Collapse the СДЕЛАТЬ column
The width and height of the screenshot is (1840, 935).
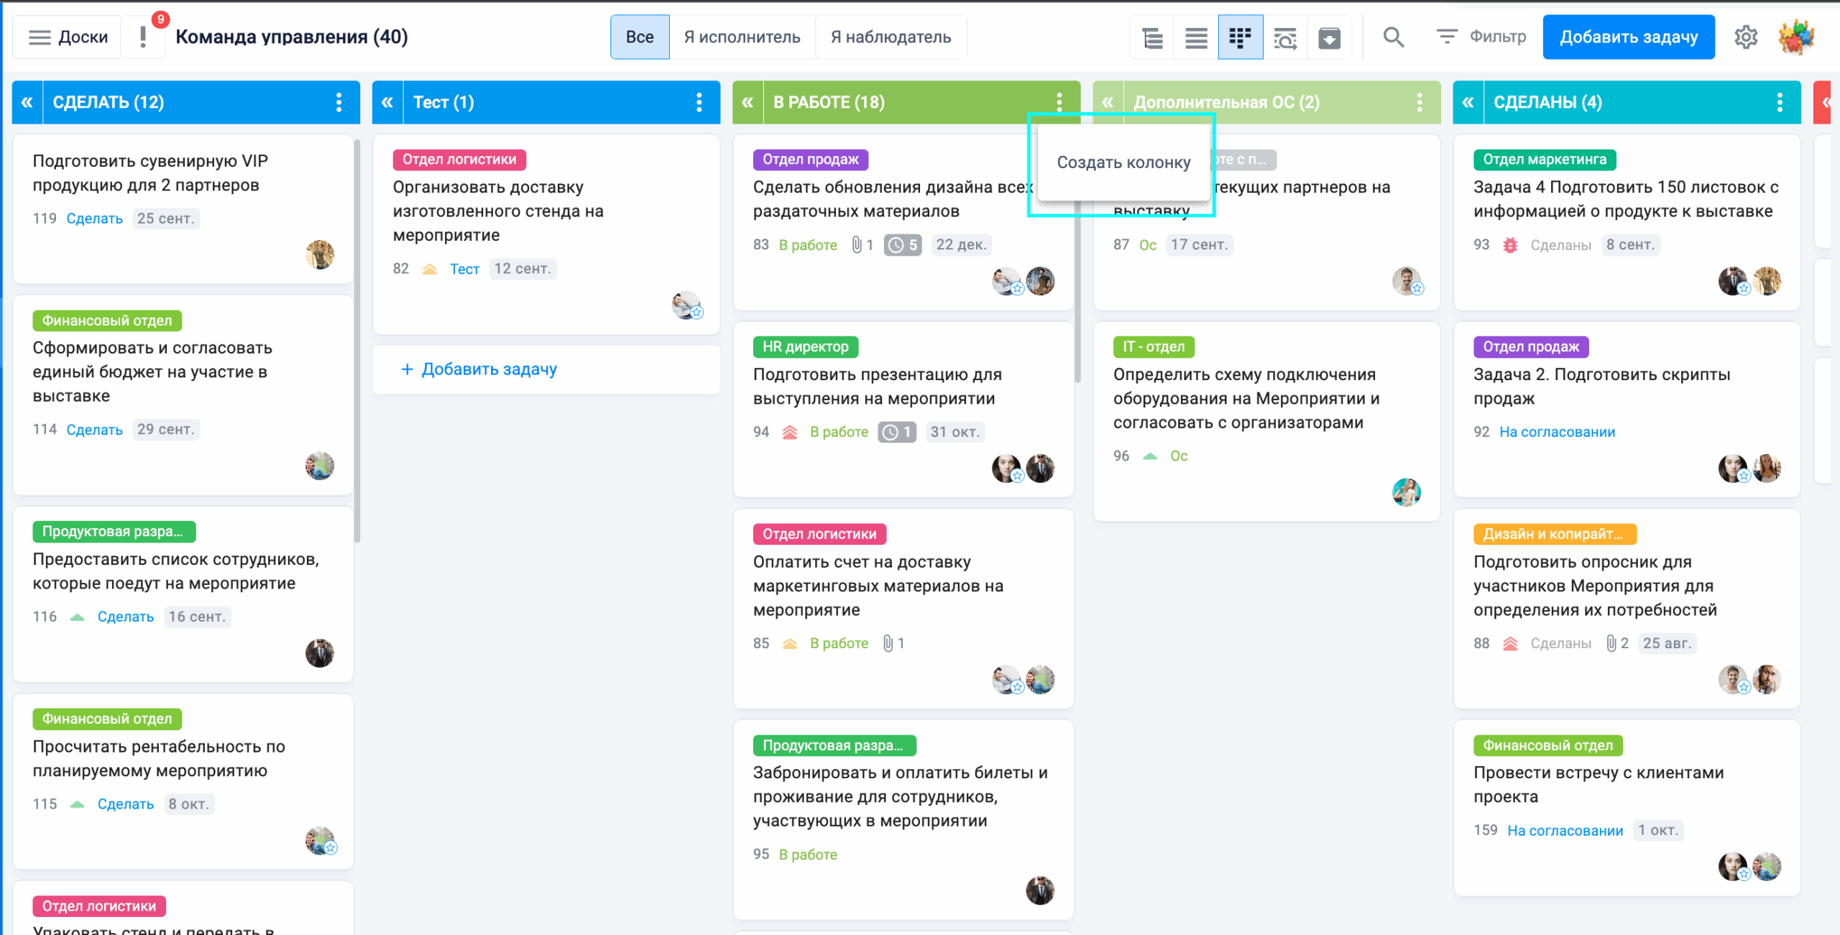(27, 102)
